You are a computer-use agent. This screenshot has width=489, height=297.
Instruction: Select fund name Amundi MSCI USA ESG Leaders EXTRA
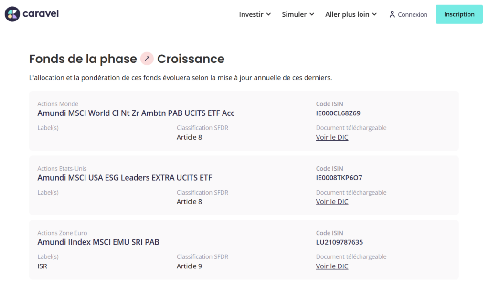(125, 178)
